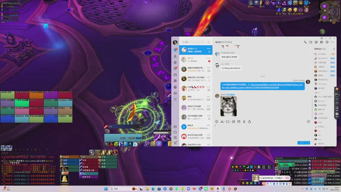Open the game center controller icon in QQ
Screen dimensions: 341x192
(175, 75)
